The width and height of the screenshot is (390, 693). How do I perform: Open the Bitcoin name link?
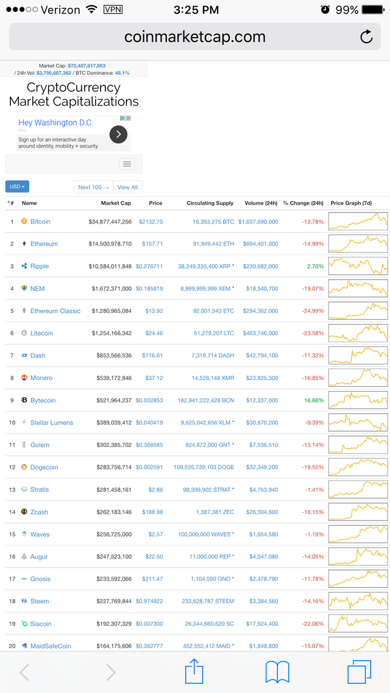point(40,222)
